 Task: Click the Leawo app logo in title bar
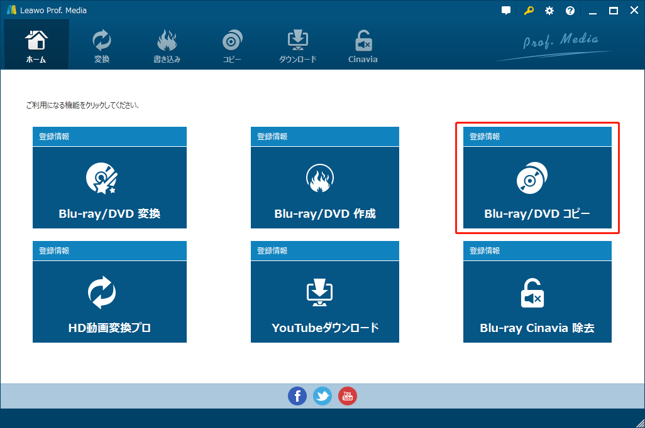click(x=11, y=10)
